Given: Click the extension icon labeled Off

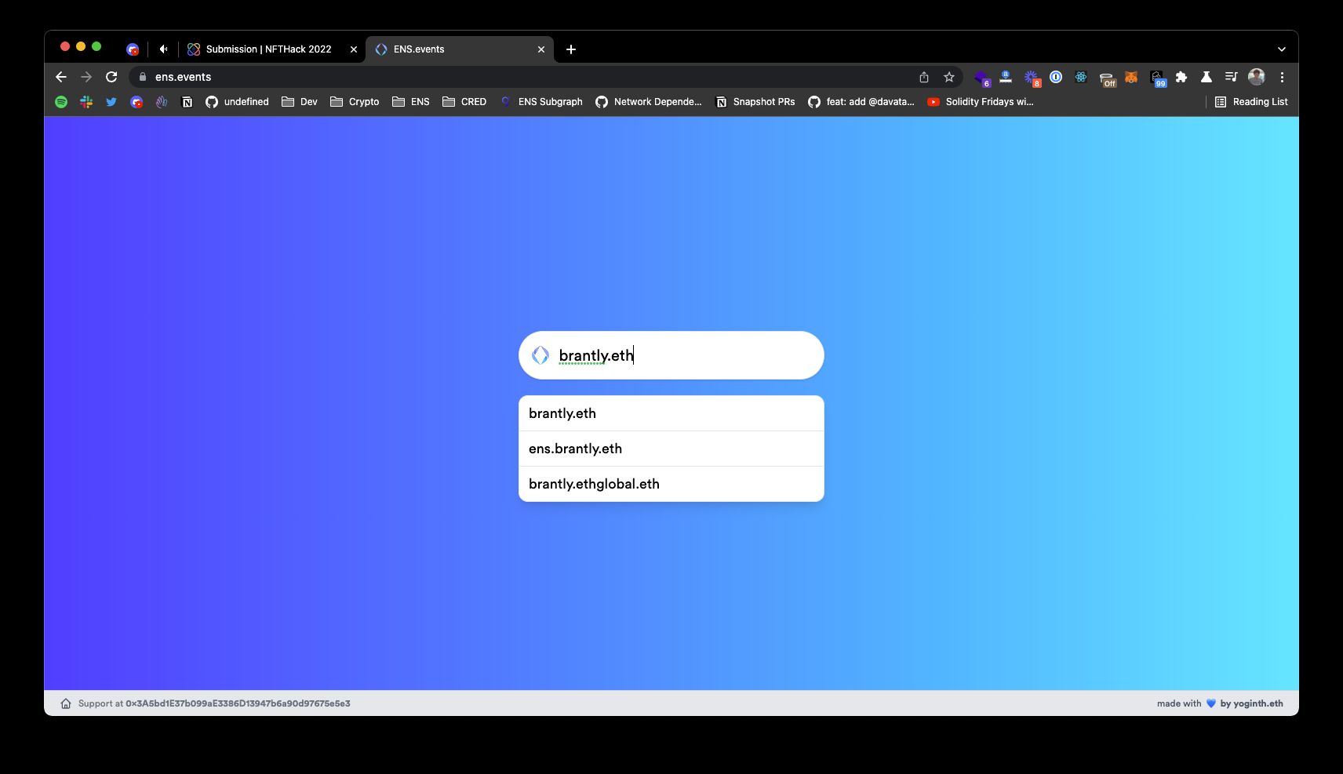Looking at the screenshot, I should (x=1107, y=78).
